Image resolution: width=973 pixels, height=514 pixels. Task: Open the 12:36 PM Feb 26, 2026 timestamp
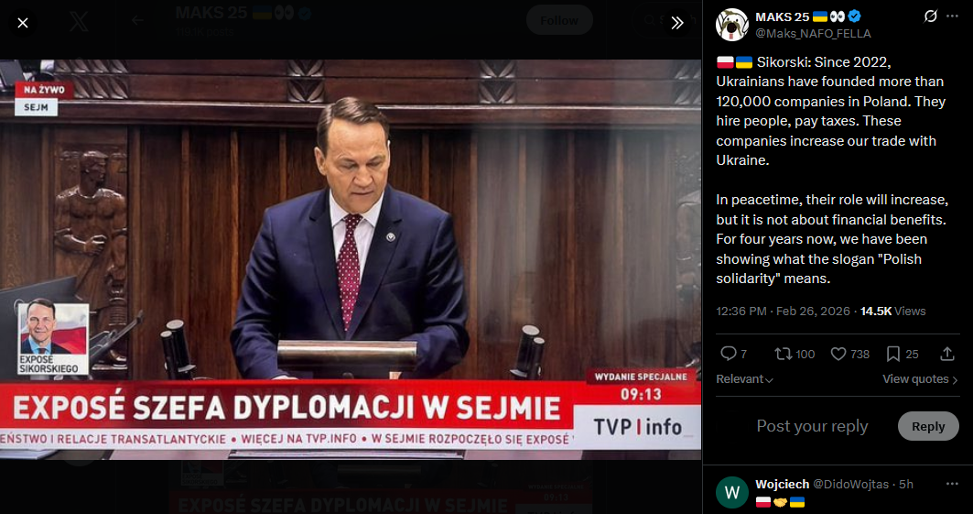[x=783, y=311]
